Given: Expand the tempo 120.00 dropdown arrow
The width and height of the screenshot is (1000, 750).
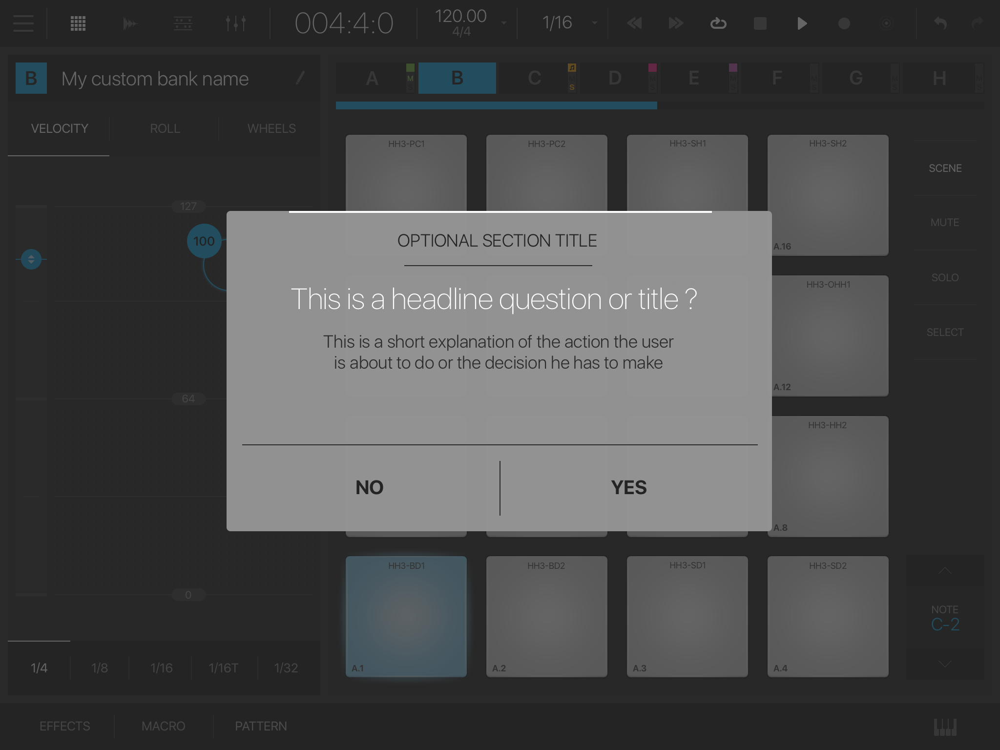Looking at the screenshot, I should 503,23.
